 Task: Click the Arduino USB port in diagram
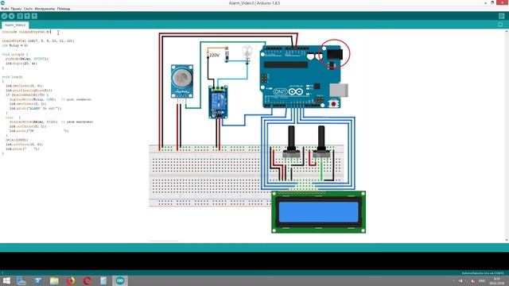[x=339, y=90]
